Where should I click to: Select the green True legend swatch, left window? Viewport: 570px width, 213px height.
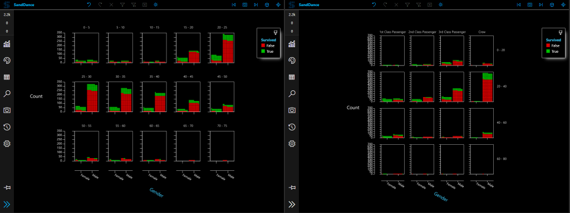point(263,52)
